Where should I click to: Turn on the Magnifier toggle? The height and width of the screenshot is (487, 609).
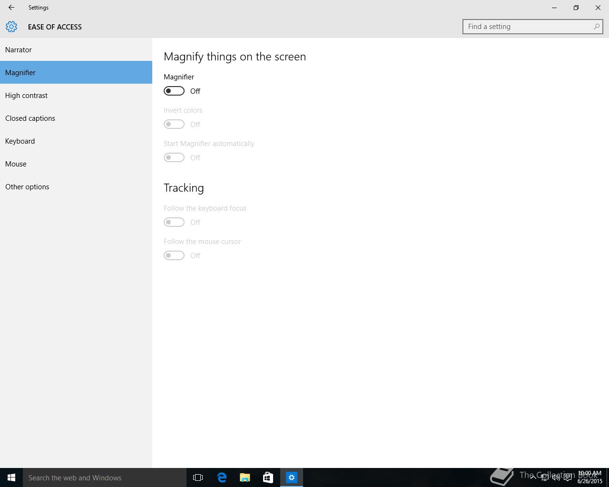click(174, 91)
